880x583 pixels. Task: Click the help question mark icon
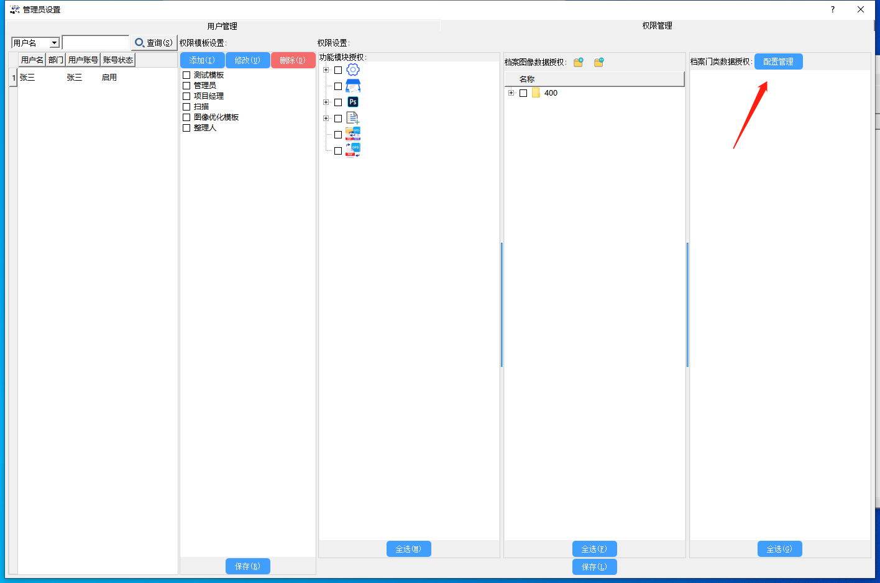[x=833, y=9]
